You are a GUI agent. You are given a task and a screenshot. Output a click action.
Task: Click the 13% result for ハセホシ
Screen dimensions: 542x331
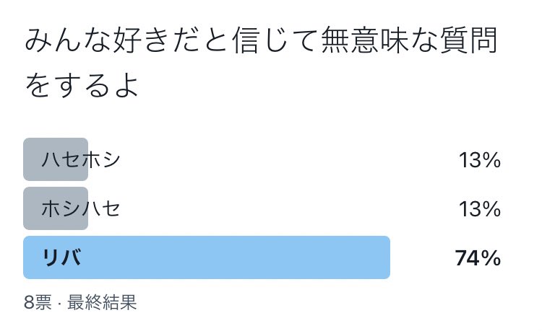click(x=480, y=160)
